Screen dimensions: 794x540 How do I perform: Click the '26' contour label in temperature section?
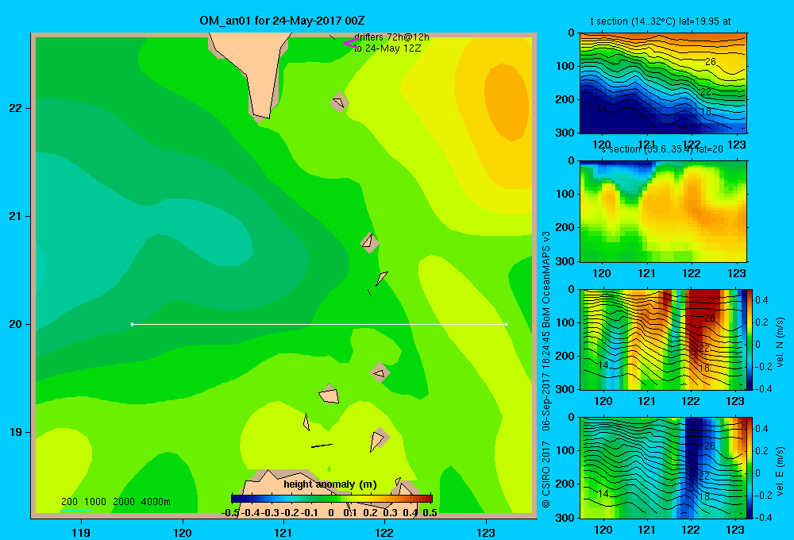[x=711, y=62]
